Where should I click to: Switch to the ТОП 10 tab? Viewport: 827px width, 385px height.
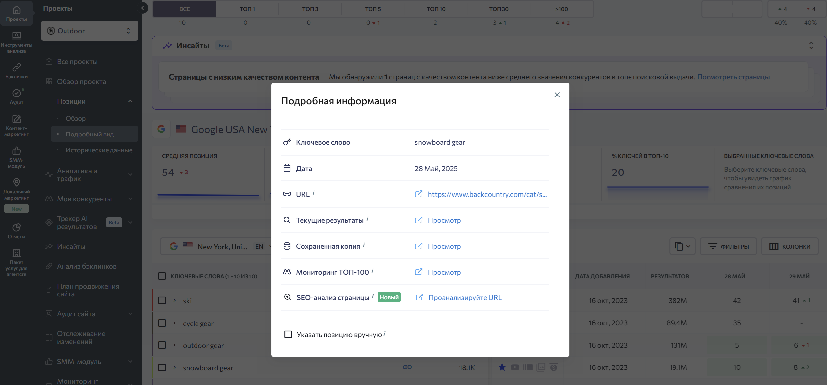tap(436, 9)
